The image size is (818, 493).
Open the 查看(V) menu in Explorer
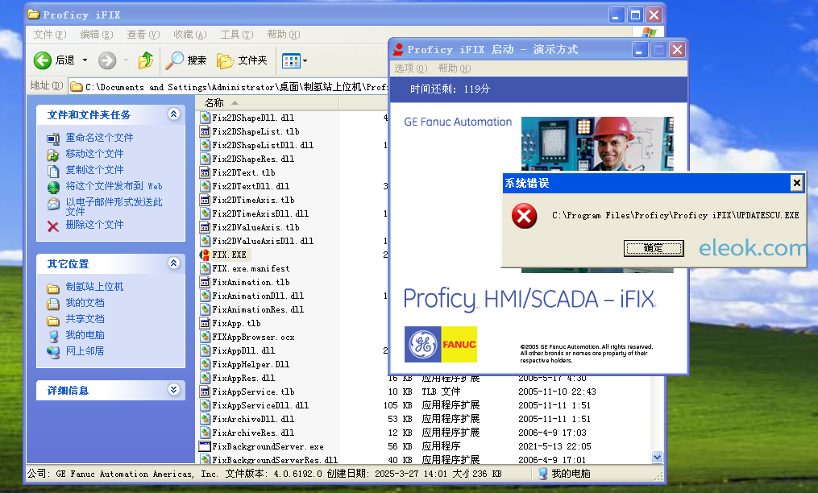(x=143, y=35)
